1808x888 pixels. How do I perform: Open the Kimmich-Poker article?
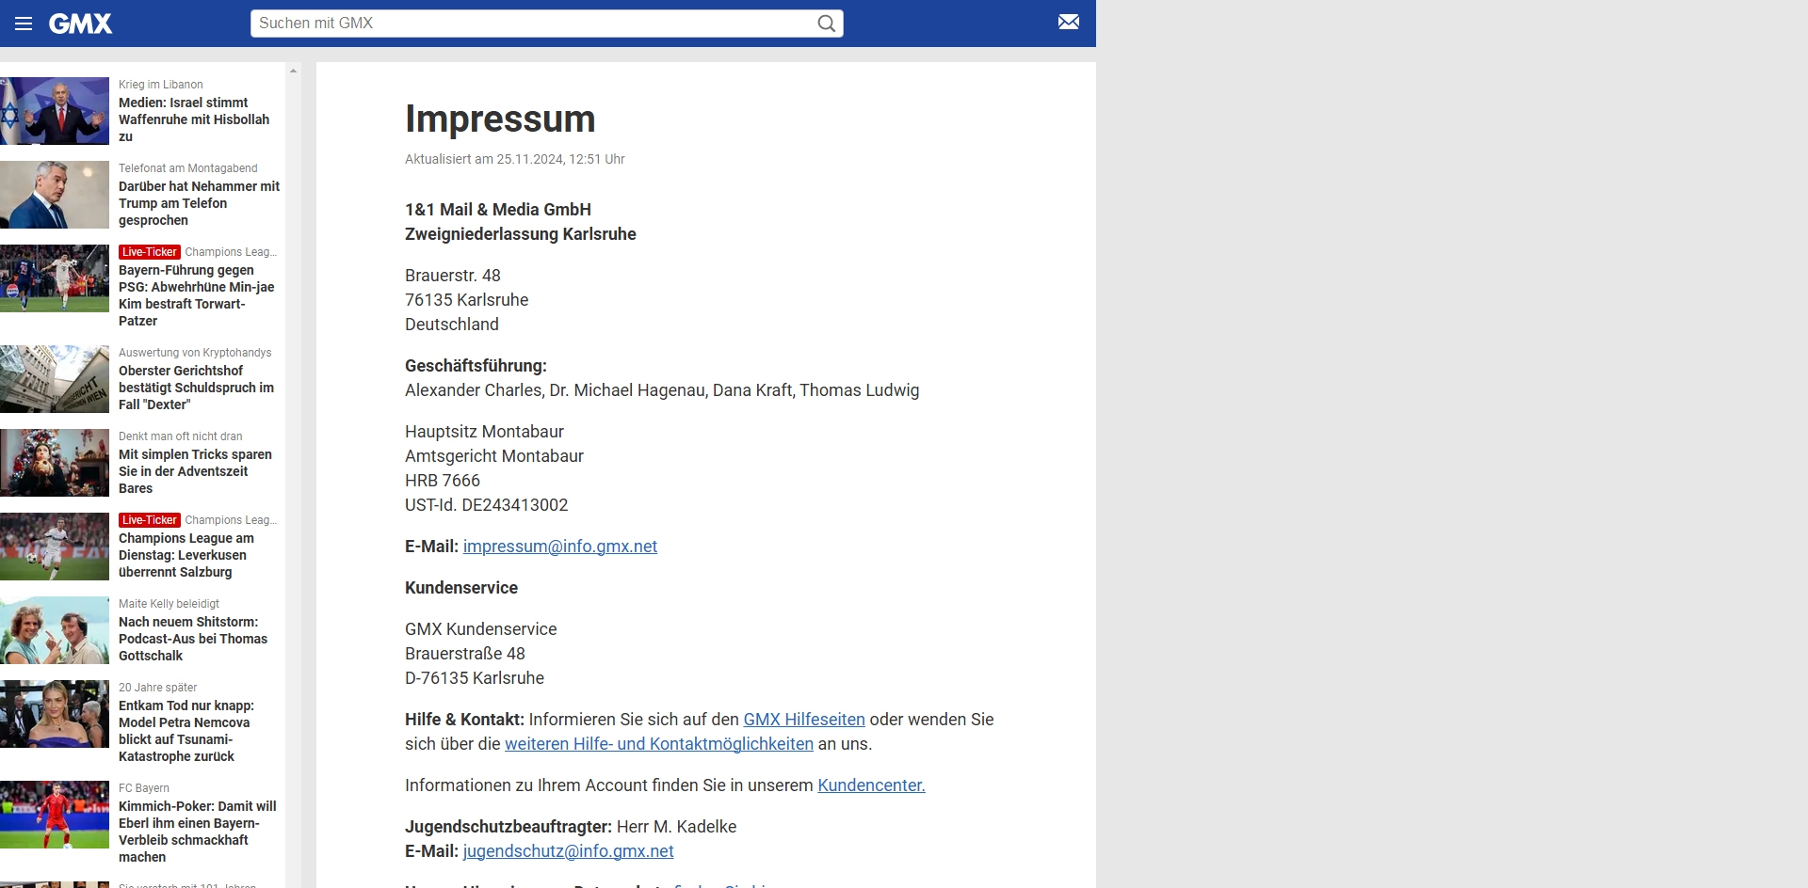tap(198, 832)
